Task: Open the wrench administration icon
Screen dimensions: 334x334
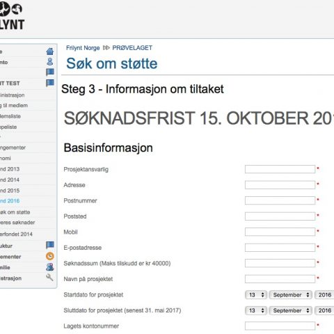Action: coord(49,277)
